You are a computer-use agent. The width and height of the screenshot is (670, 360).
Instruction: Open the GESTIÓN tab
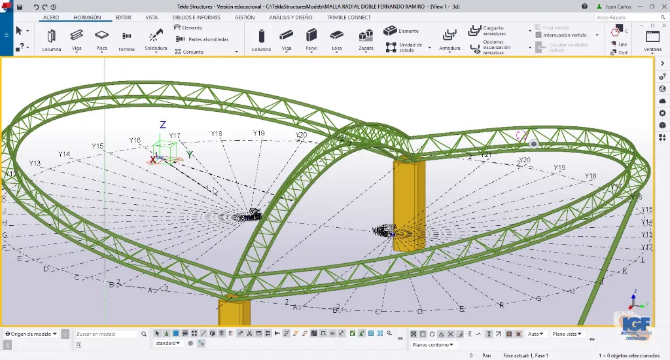245,18
